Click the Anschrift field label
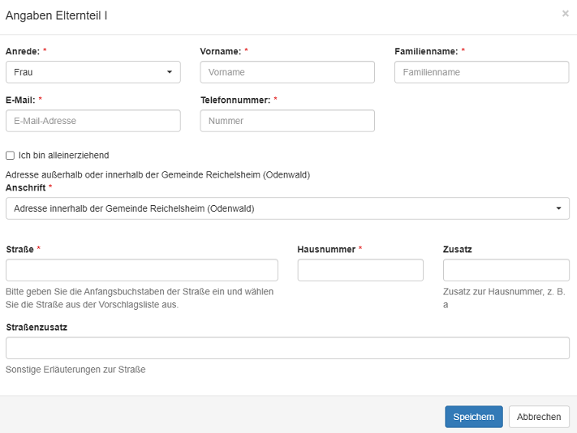Image resolution: width=577 pixels, height=433 pixels. coord(26,188)
